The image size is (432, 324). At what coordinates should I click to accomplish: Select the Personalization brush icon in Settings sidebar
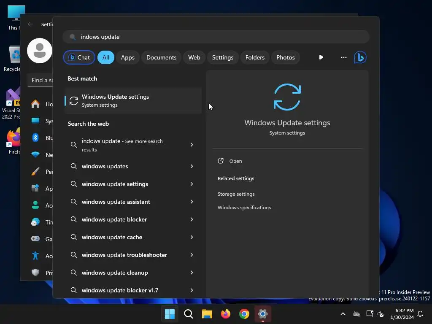pyautogui.click(x=35, y=171)
